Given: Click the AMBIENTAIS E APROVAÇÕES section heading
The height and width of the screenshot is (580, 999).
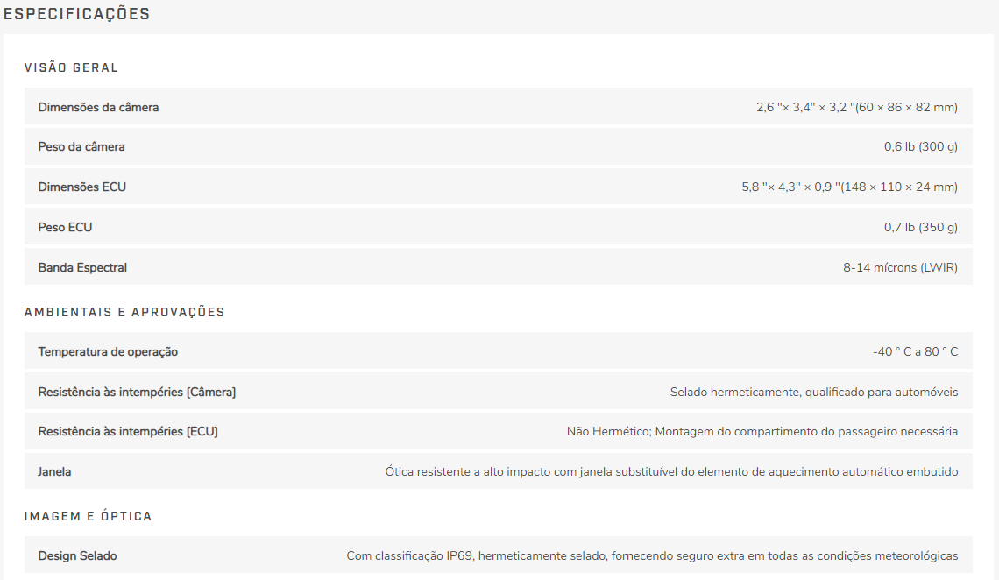Looking at the screenshot, I should click(124, 312).
